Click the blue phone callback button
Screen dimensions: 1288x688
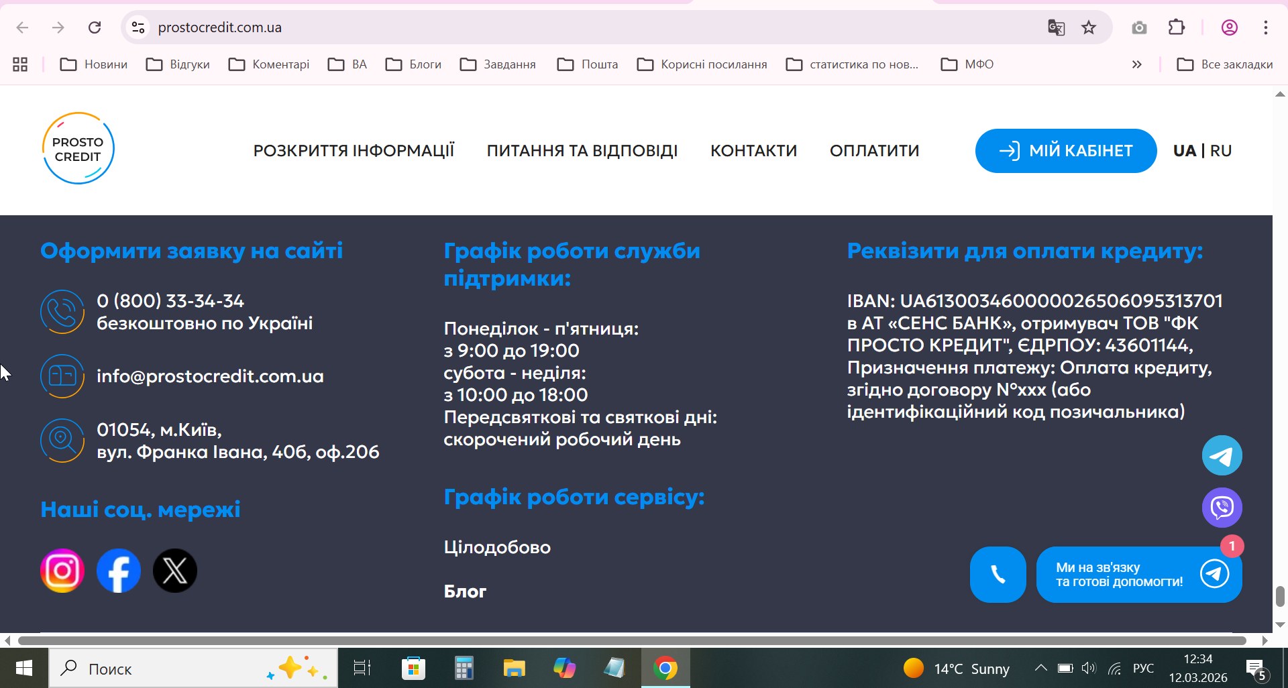(x=998, y=575)
